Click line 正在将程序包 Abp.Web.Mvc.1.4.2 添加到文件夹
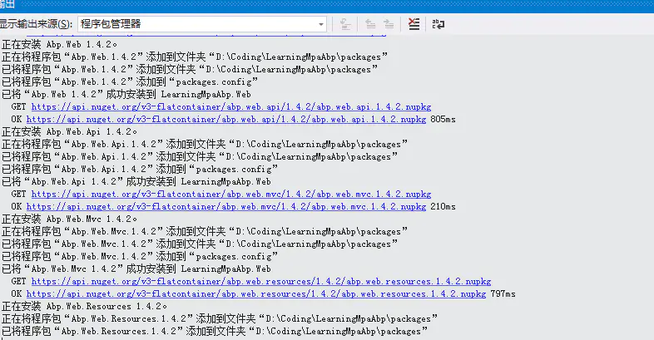Viewport: 654px width, 340px height. (x=205, y=232)
